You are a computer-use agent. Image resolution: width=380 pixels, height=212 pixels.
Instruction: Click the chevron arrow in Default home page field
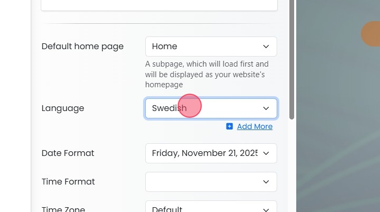point(266,47)
